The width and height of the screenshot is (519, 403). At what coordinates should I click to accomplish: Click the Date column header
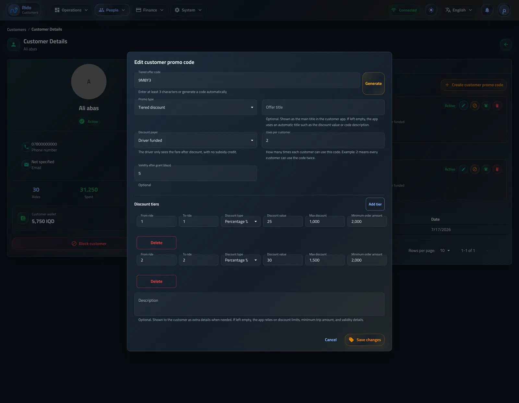click(435, 220)
